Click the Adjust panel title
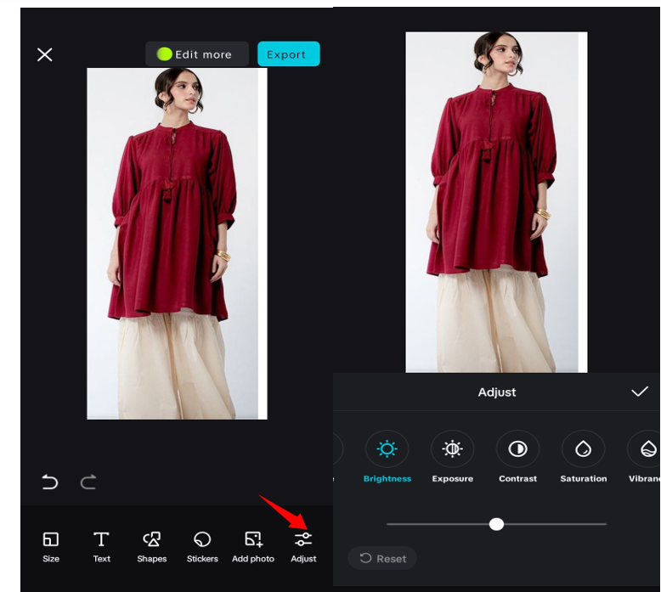Screen dimensions: 661x592 tap(496, 392)
